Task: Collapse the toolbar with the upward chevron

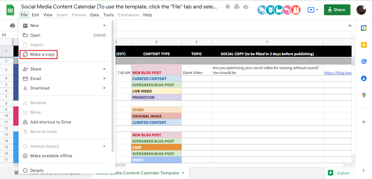Action: coord(350,25)
